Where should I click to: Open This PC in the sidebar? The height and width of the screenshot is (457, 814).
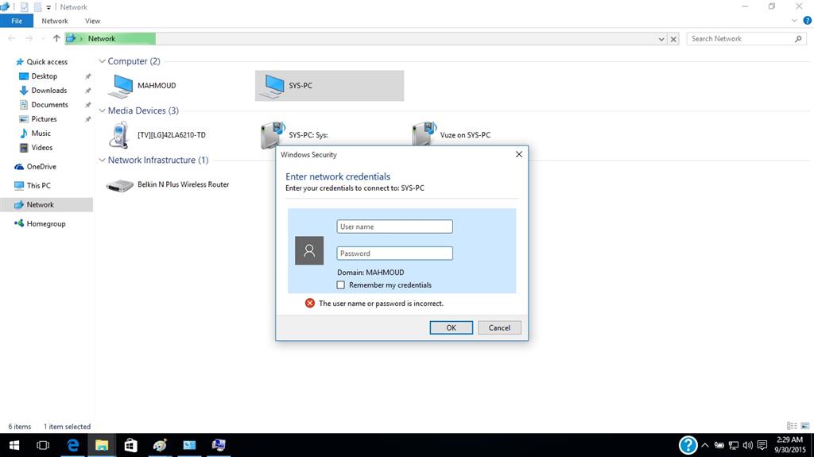click(x=38, y=185)
